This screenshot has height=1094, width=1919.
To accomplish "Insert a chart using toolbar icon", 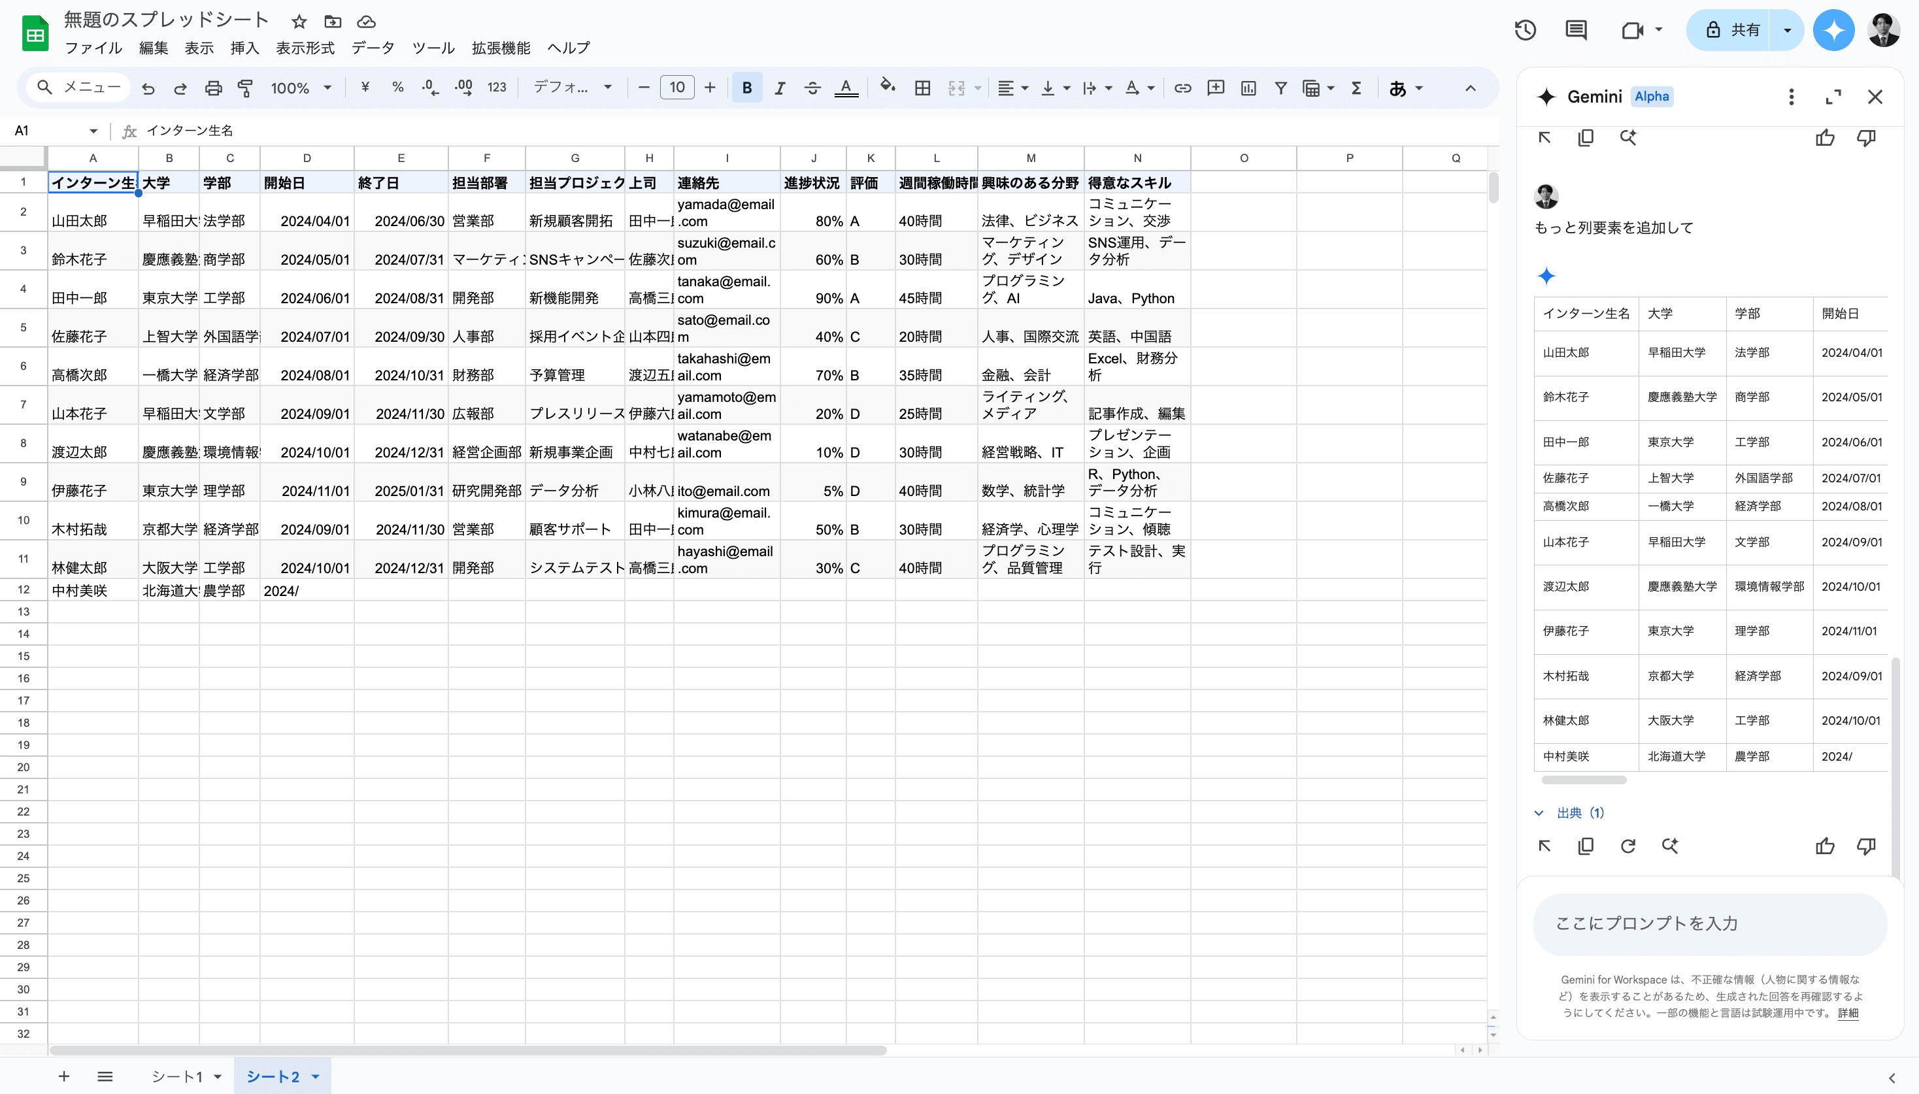I will 1248,88.
